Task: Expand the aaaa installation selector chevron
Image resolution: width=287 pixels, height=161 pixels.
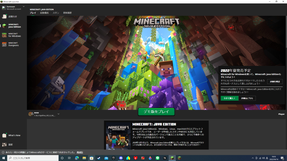Action: 58,114
